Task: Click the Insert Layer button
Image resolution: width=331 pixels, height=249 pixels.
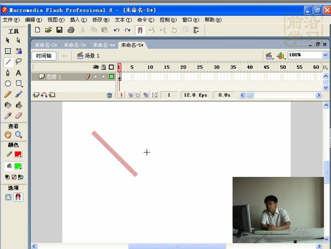Action: pos(36,95)
